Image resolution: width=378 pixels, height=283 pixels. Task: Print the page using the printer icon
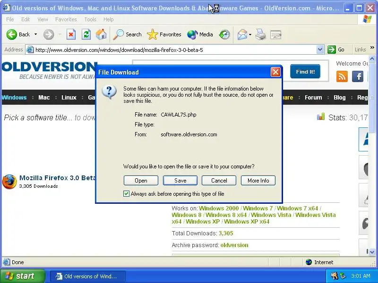[261, 34]
